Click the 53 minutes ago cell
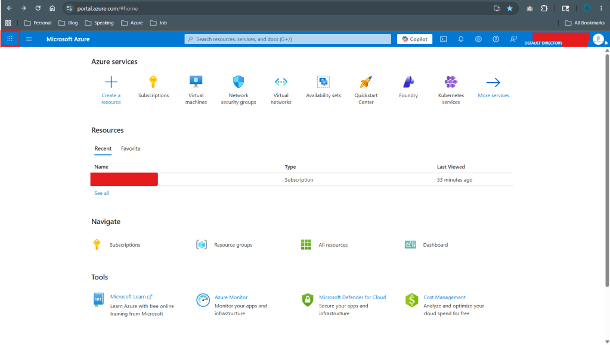This screenshot has width=610, height=345. (x=454, y=180)
